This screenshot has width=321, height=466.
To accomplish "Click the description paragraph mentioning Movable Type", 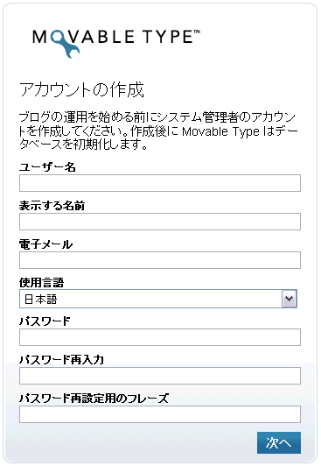I will (158, 131).
